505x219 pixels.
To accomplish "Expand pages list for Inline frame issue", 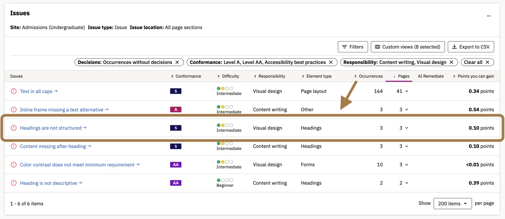I will (407, 110).
